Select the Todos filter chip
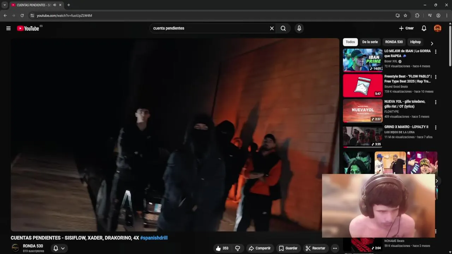 [350, 42]
